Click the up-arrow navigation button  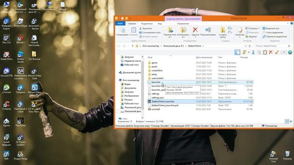[133, 46]
